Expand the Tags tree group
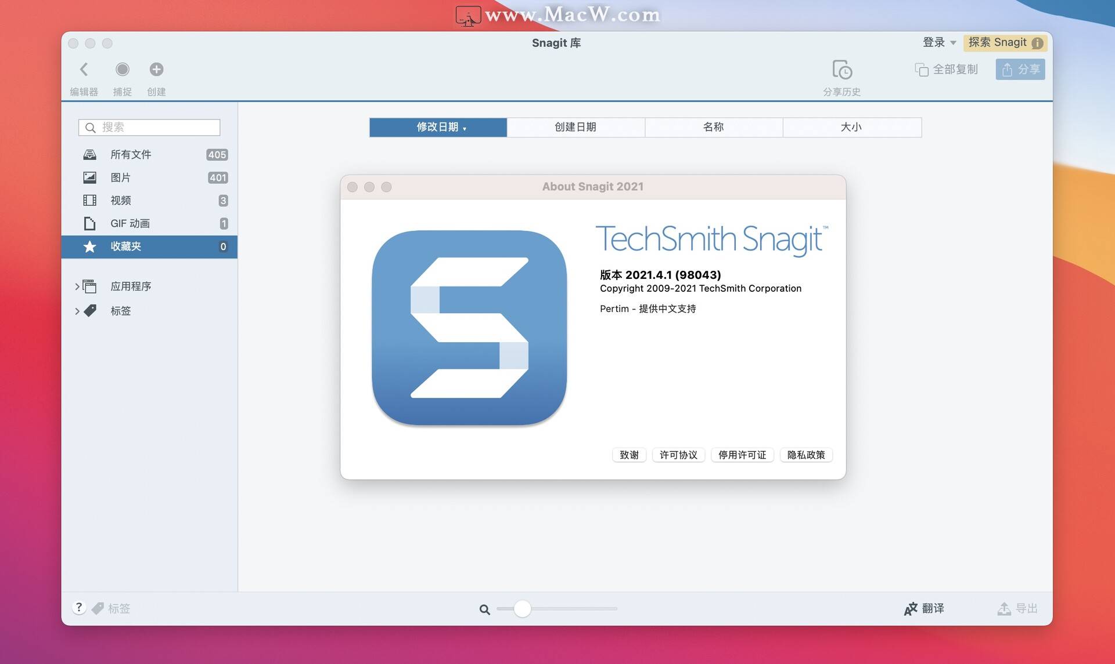1115x664 pixels. (77, 311)
